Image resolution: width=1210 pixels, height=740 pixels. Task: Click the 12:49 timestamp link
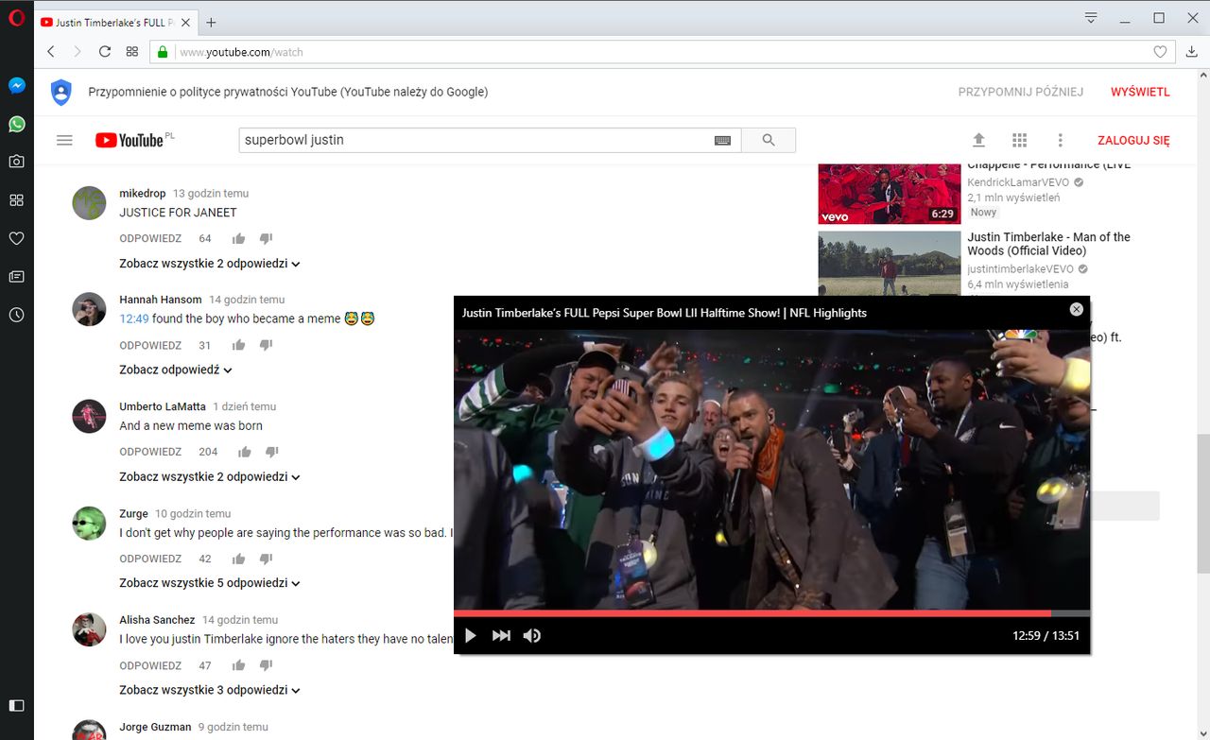pos(133,318)
